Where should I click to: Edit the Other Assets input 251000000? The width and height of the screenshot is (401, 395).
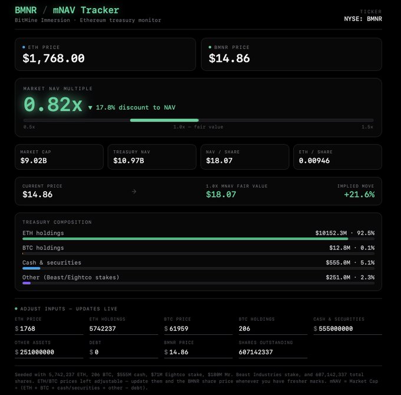(49, 352)
